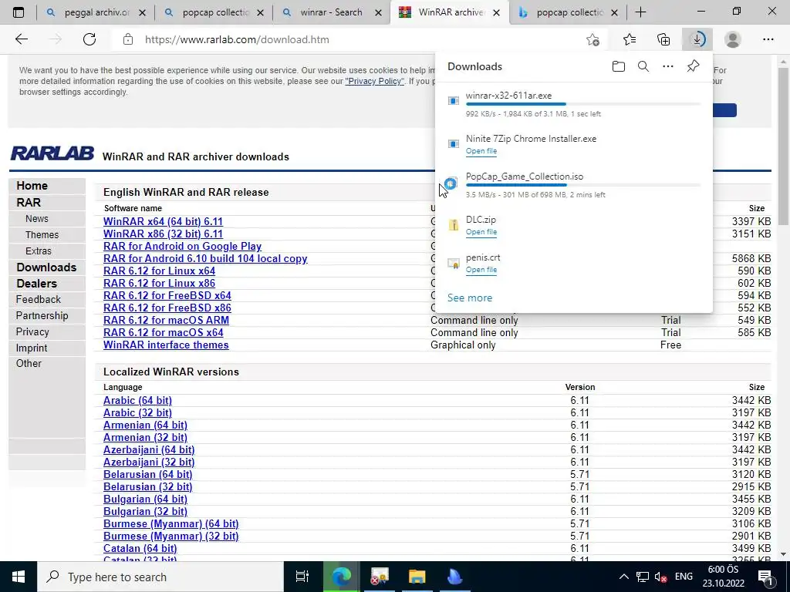The image size is (790, 592).
Task: Click the RAR 6.12 for macOS ARM link
Action: 166,320
